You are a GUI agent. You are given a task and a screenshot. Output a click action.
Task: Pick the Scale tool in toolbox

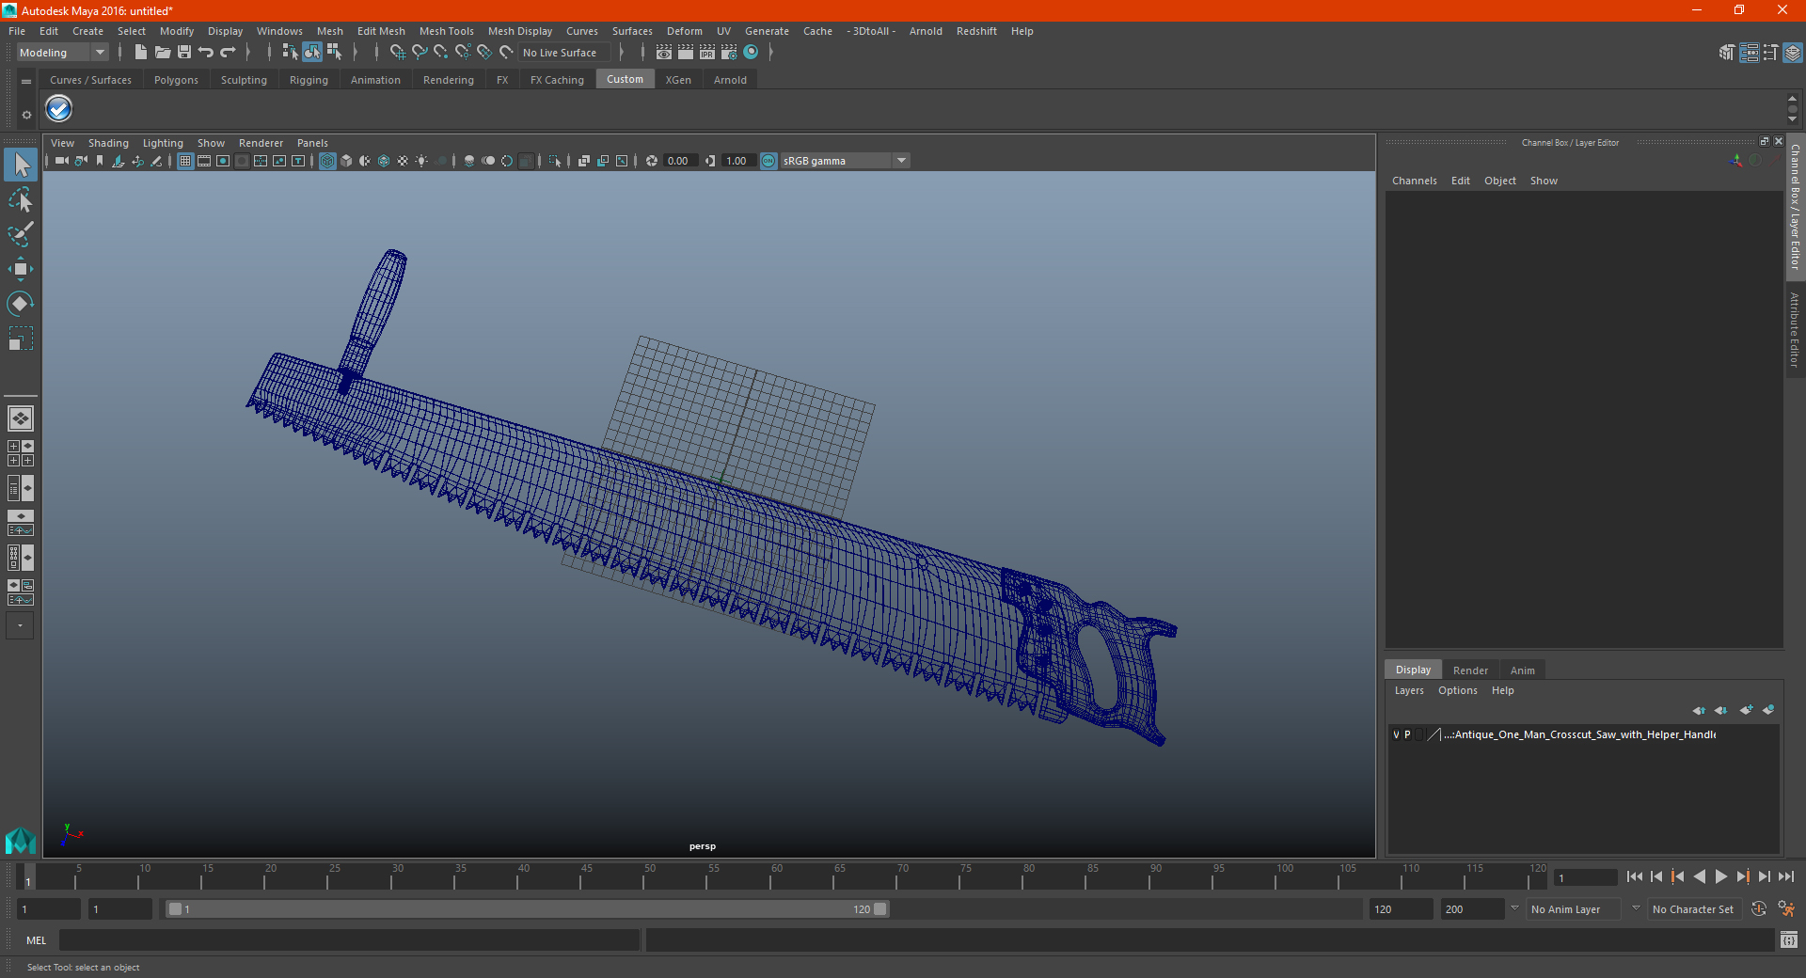[21, 339]
